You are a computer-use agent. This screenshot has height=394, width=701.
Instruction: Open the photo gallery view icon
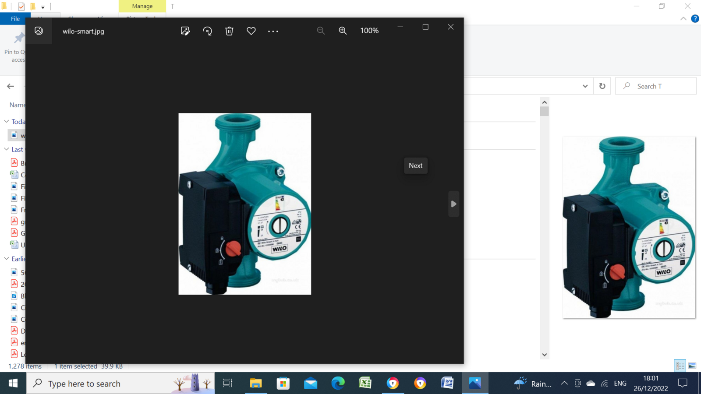(x=39, y=31)
